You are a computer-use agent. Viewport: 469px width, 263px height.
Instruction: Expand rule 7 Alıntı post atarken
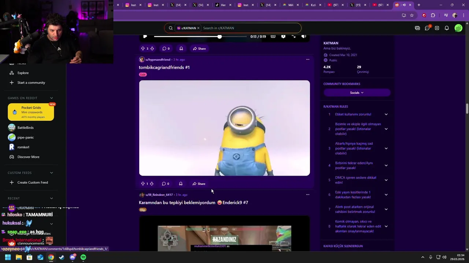coord(386,209)
